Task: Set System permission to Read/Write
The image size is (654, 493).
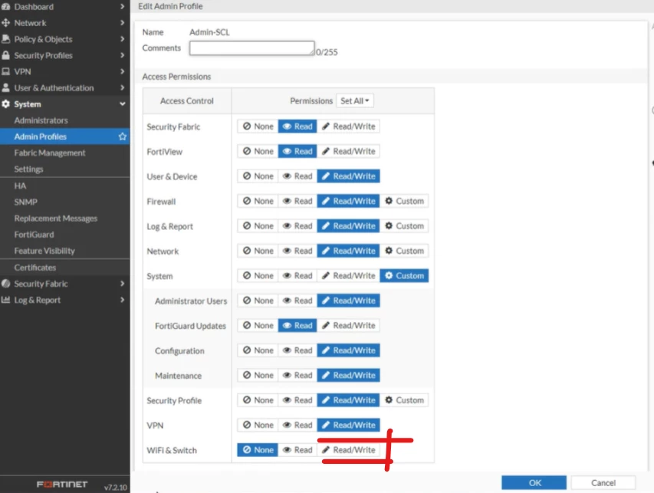Action: [x=348, y=276]
